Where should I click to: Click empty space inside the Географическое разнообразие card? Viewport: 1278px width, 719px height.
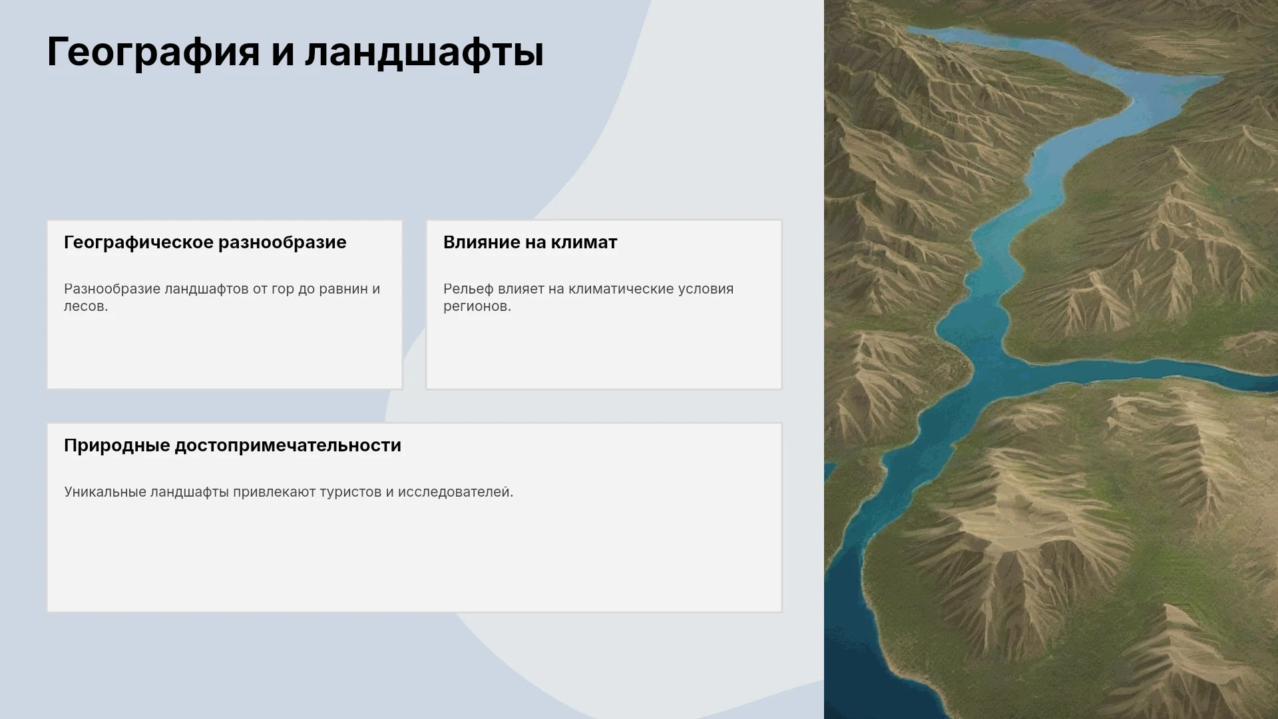tap(224, 353)
